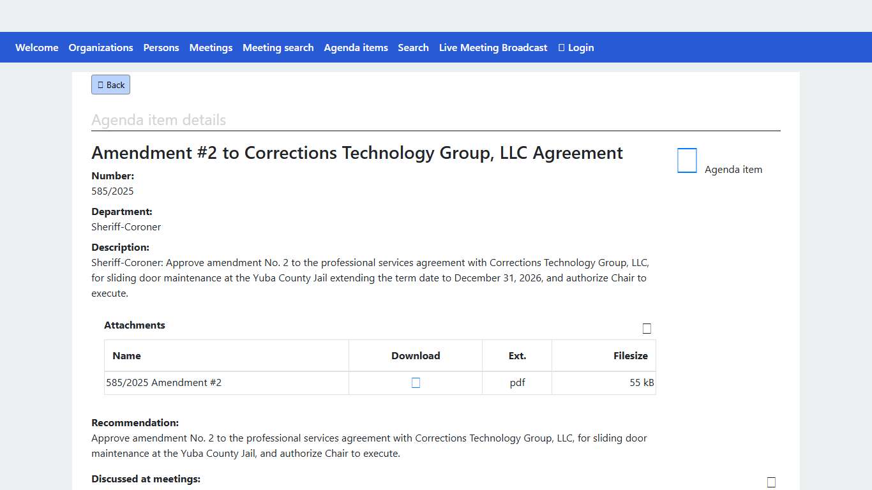Viewport: 872px width, 490px height.
Task: Go back using the Back button
Action: (x=110, y=85)
